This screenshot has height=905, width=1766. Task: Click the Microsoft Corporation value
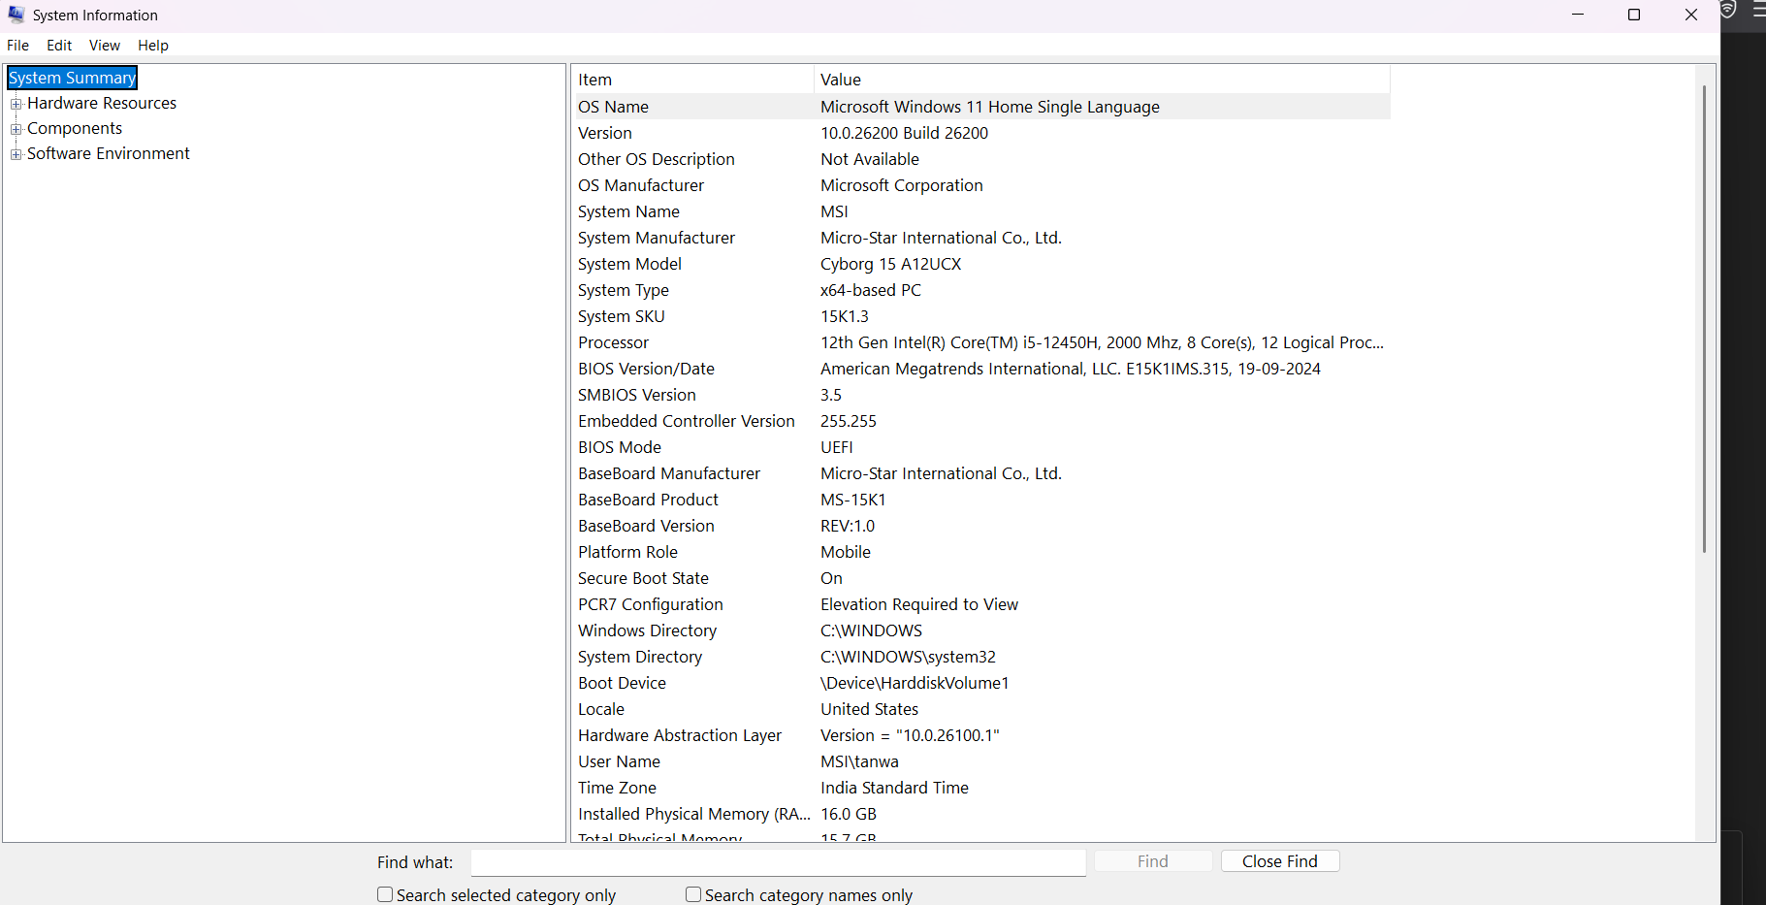pos(902,185)
